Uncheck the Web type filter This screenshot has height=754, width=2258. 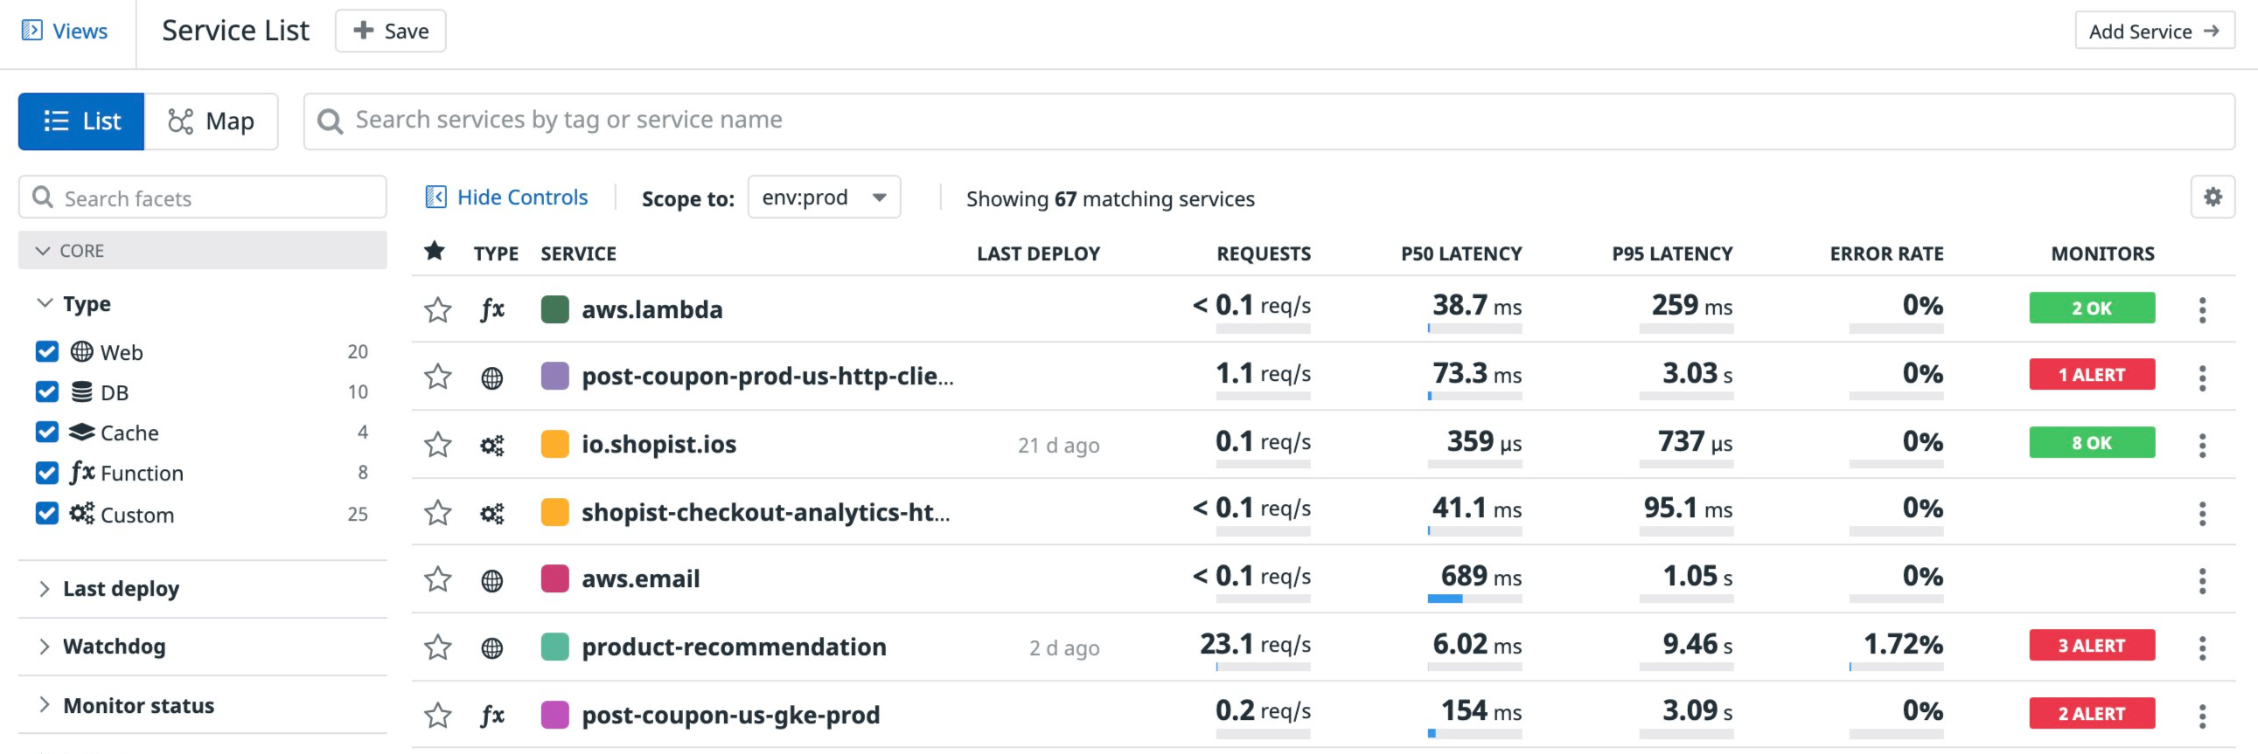point(47,351)
